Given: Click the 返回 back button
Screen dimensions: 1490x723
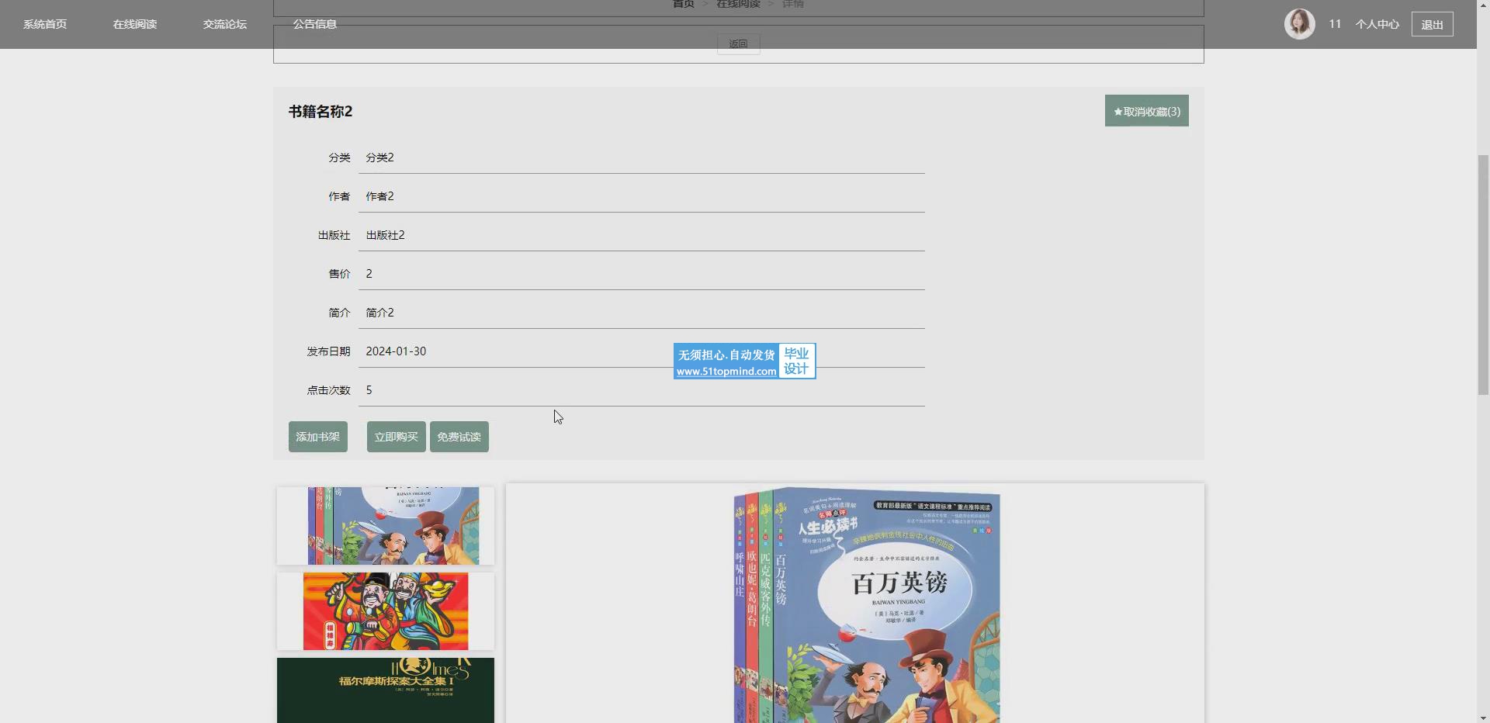Looking at the screenshot, I should [x=738, y=44].
